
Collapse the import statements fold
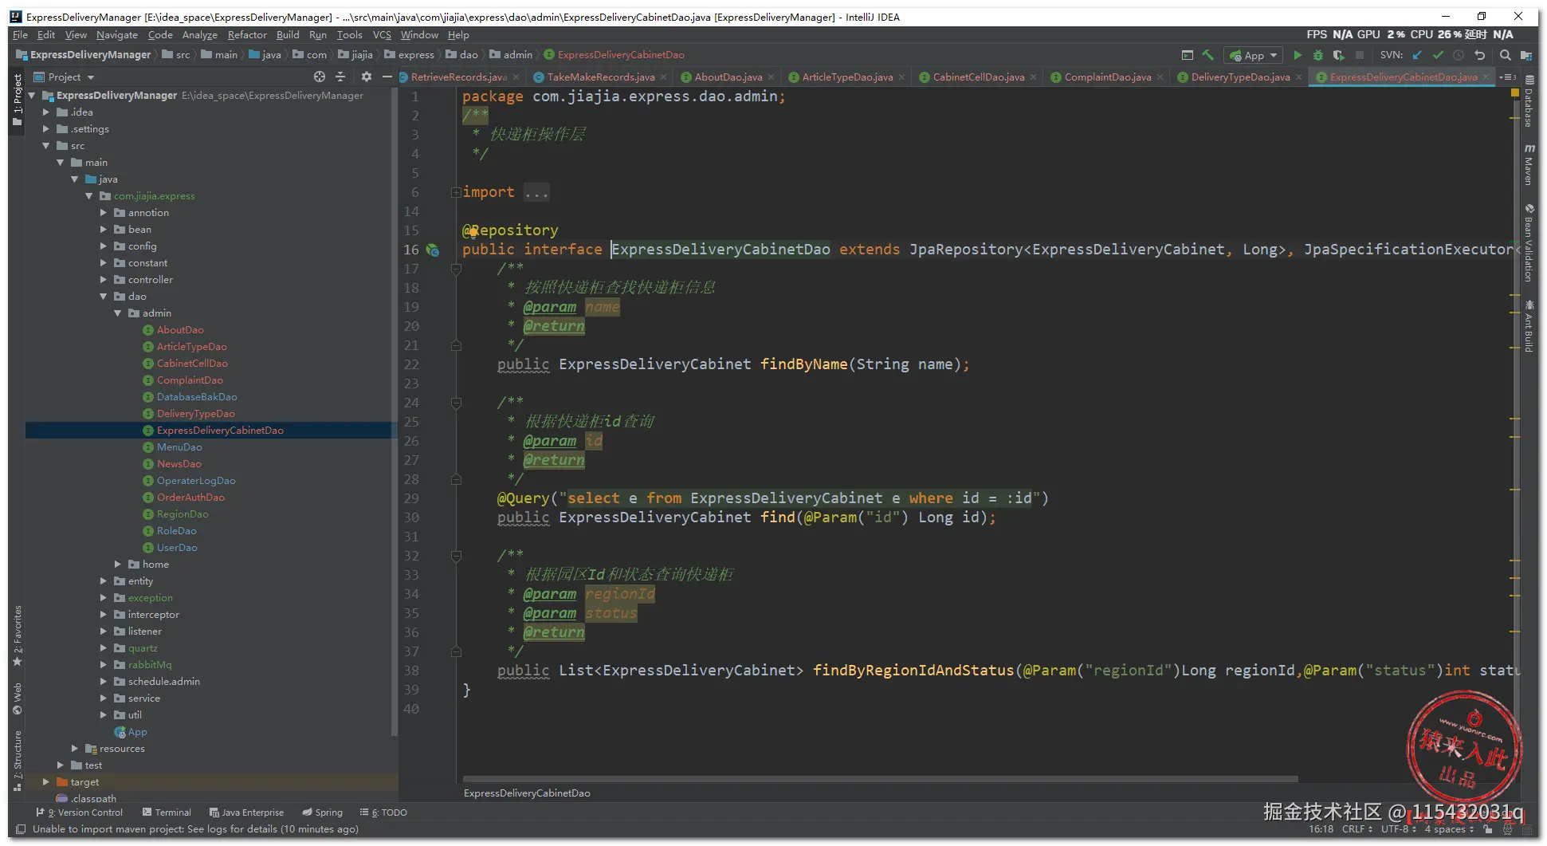pos(455,192)
